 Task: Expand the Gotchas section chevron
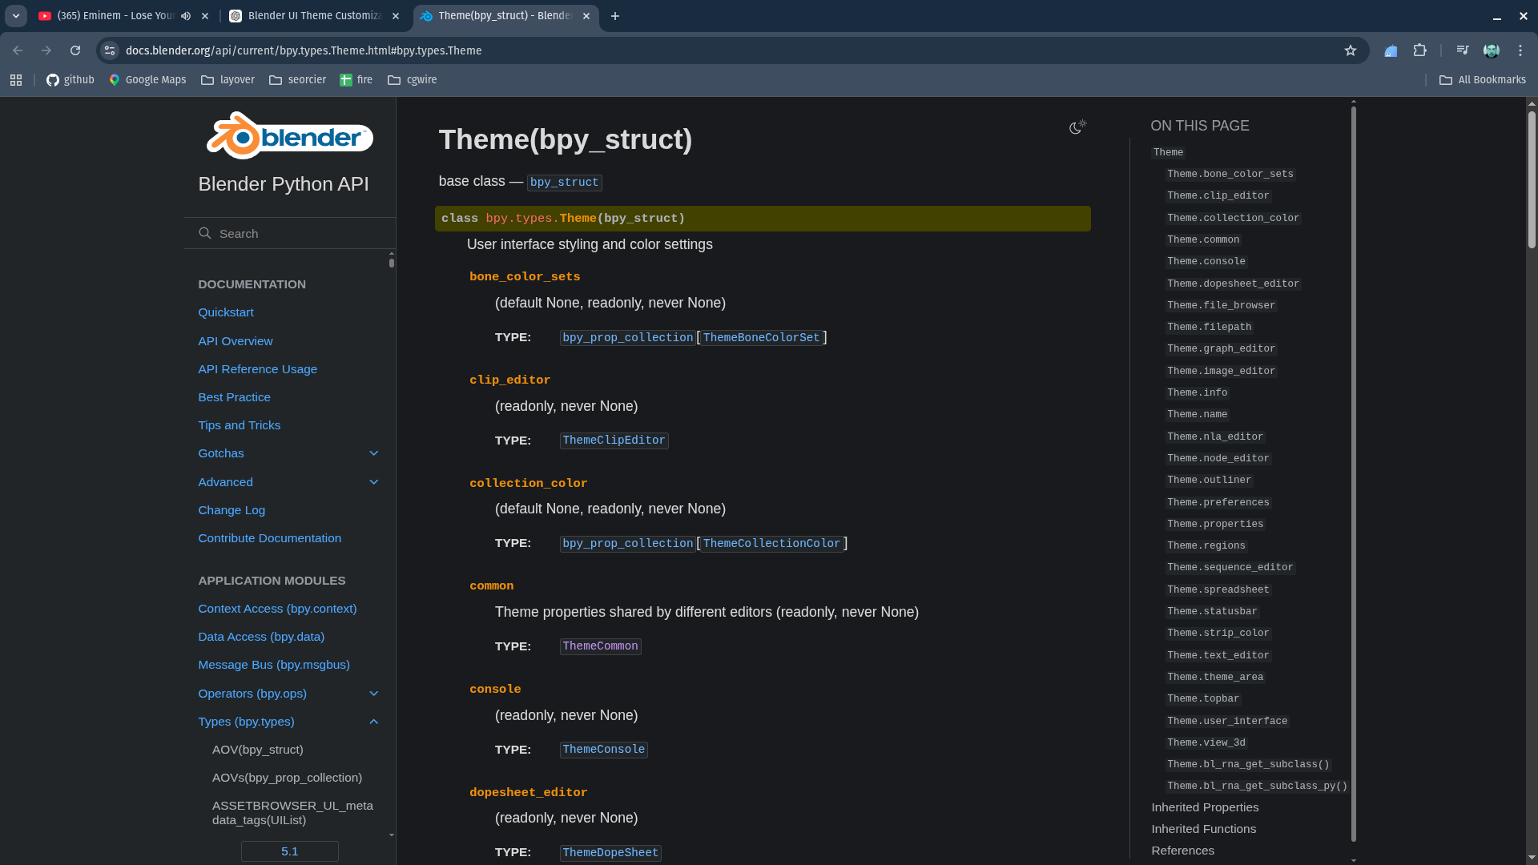click(373, 453)
